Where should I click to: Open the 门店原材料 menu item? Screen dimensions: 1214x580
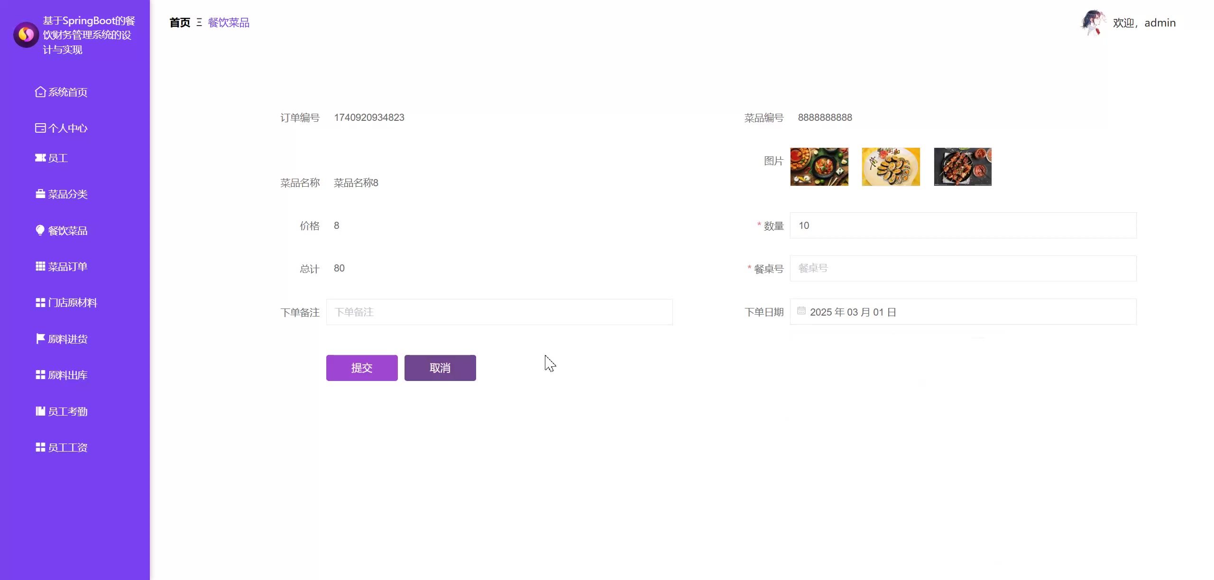tap(72, 303)
